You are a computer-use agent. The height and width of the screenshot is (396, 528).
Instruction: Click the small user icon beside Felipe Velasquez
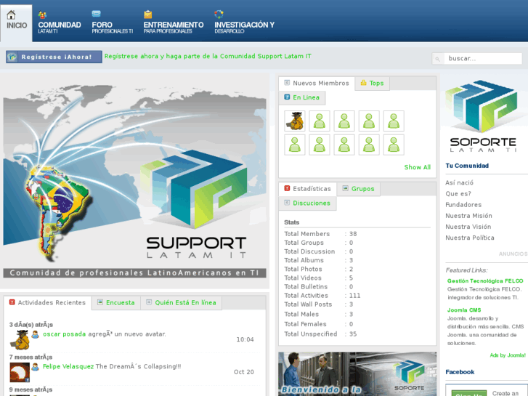coord(35,367)
